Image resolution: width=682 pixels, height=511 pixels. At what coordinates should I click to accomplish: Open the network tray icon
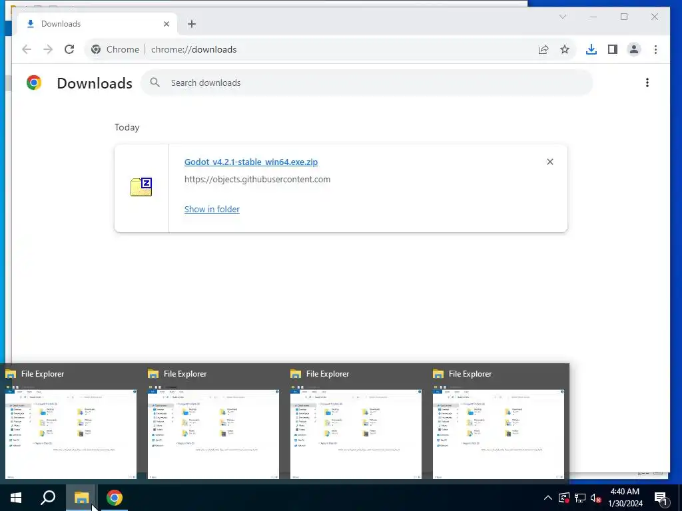pos(580,498)
